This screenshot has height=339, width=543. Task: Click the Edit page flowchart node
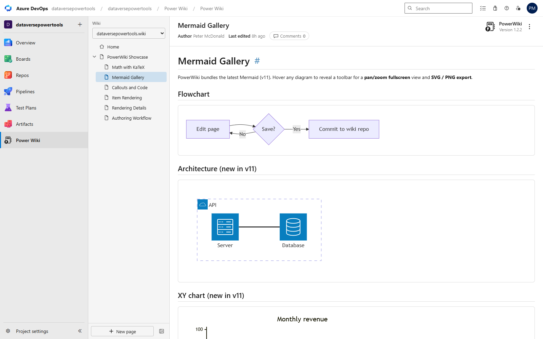(208, 129)
